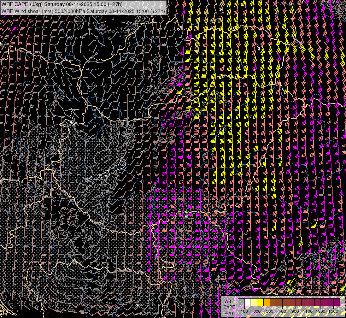Select the bright yellow legend swatch
Screen dimensions: 346x318
(260, 302)
